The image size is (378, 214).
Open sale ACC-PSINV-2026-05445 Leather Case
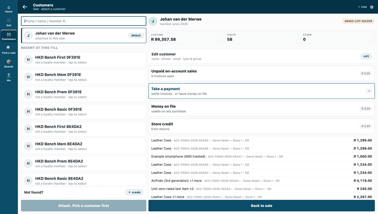pyautogui.click(x=262, y=173)
